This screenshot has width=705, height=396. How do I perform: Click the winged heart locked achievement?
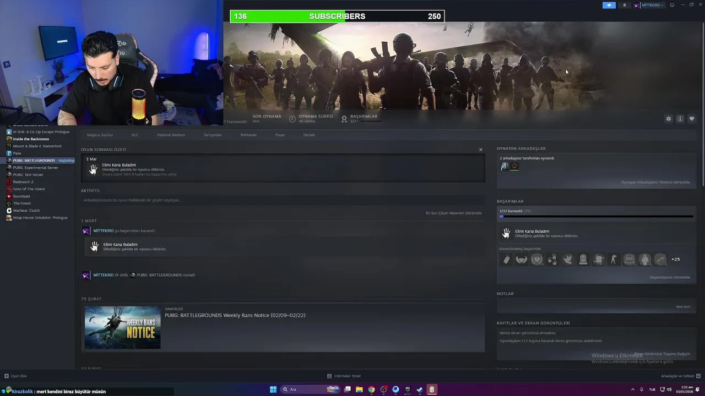coord(522,260)
